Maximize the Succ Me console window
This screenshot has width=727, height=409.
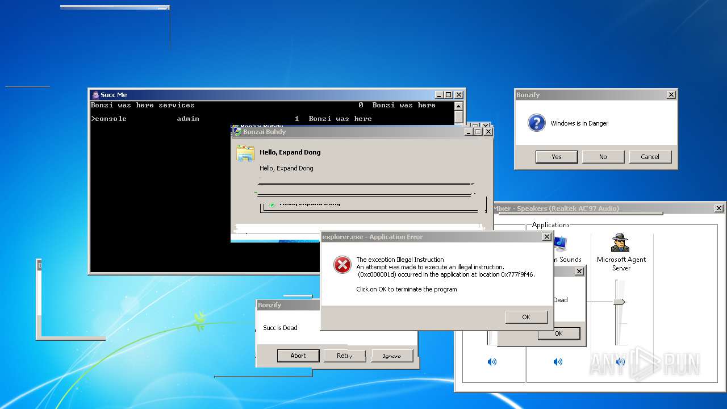tap(449, 95)
